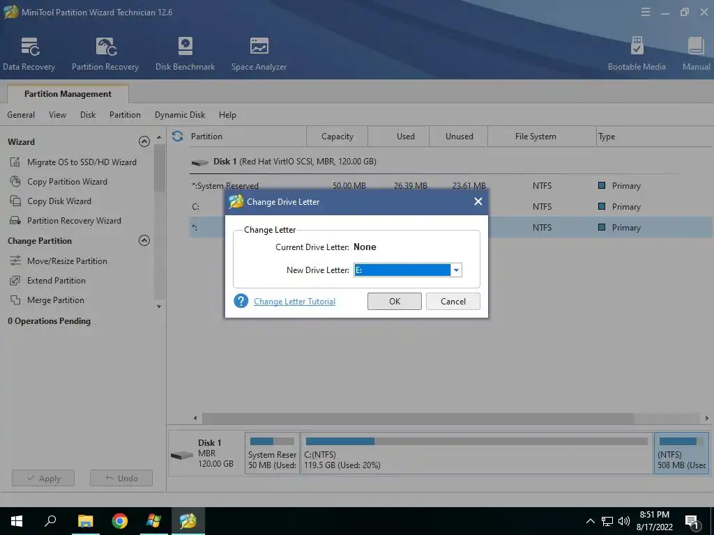The image size is (714, 535).
Task: Open the Bootable Media builder
Action: click(637, 54)
